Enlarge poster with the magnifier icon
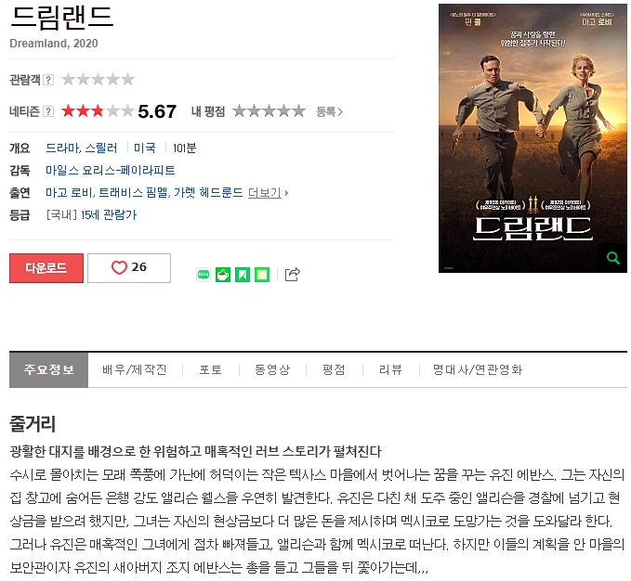 click(x=613, y=258)
